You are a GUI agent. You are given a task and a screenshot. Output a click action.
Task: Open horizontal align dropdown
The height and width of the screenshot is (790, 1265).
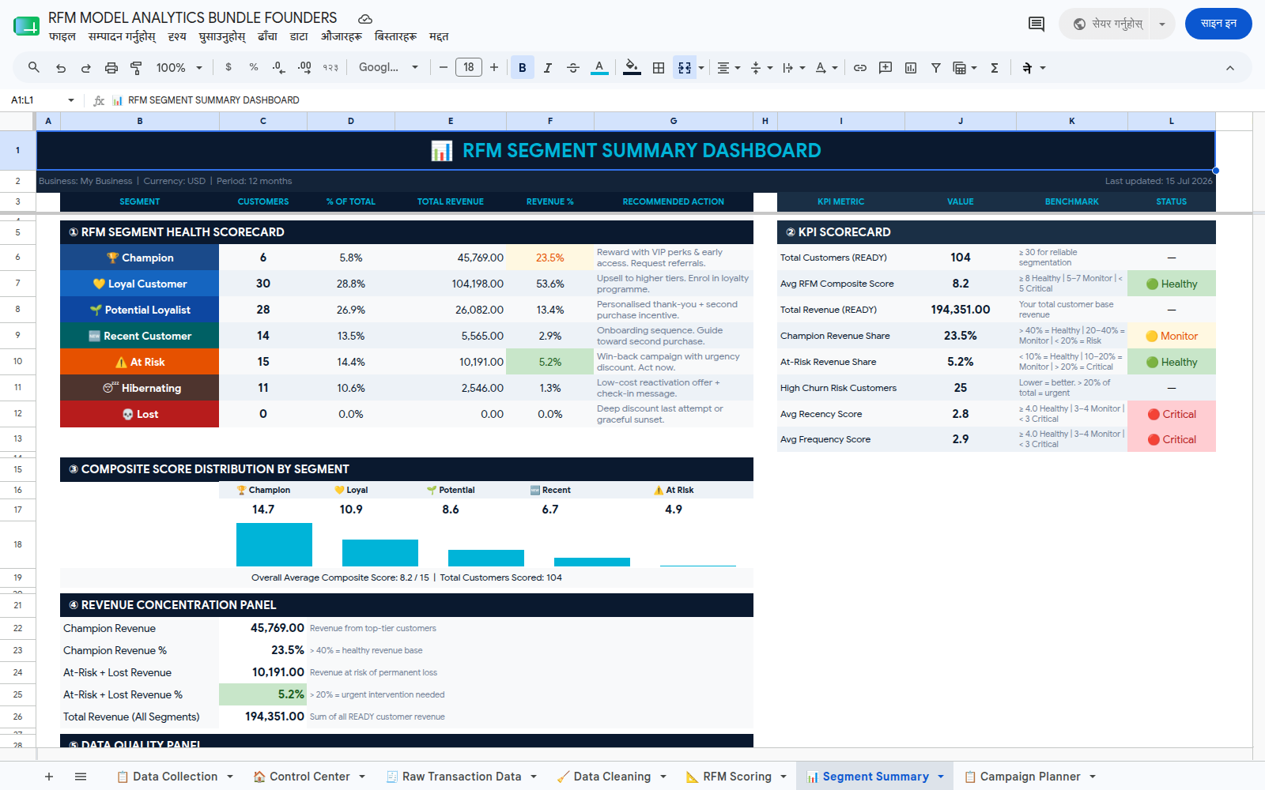[x=728, y=68]
